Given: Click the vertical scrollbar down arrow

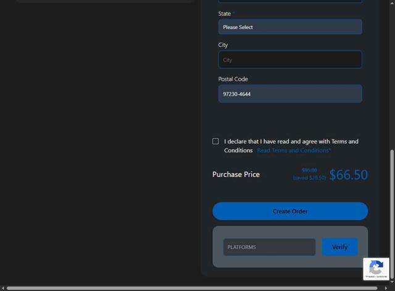Looking at the screenshot, I should click(x=392, y=282).
